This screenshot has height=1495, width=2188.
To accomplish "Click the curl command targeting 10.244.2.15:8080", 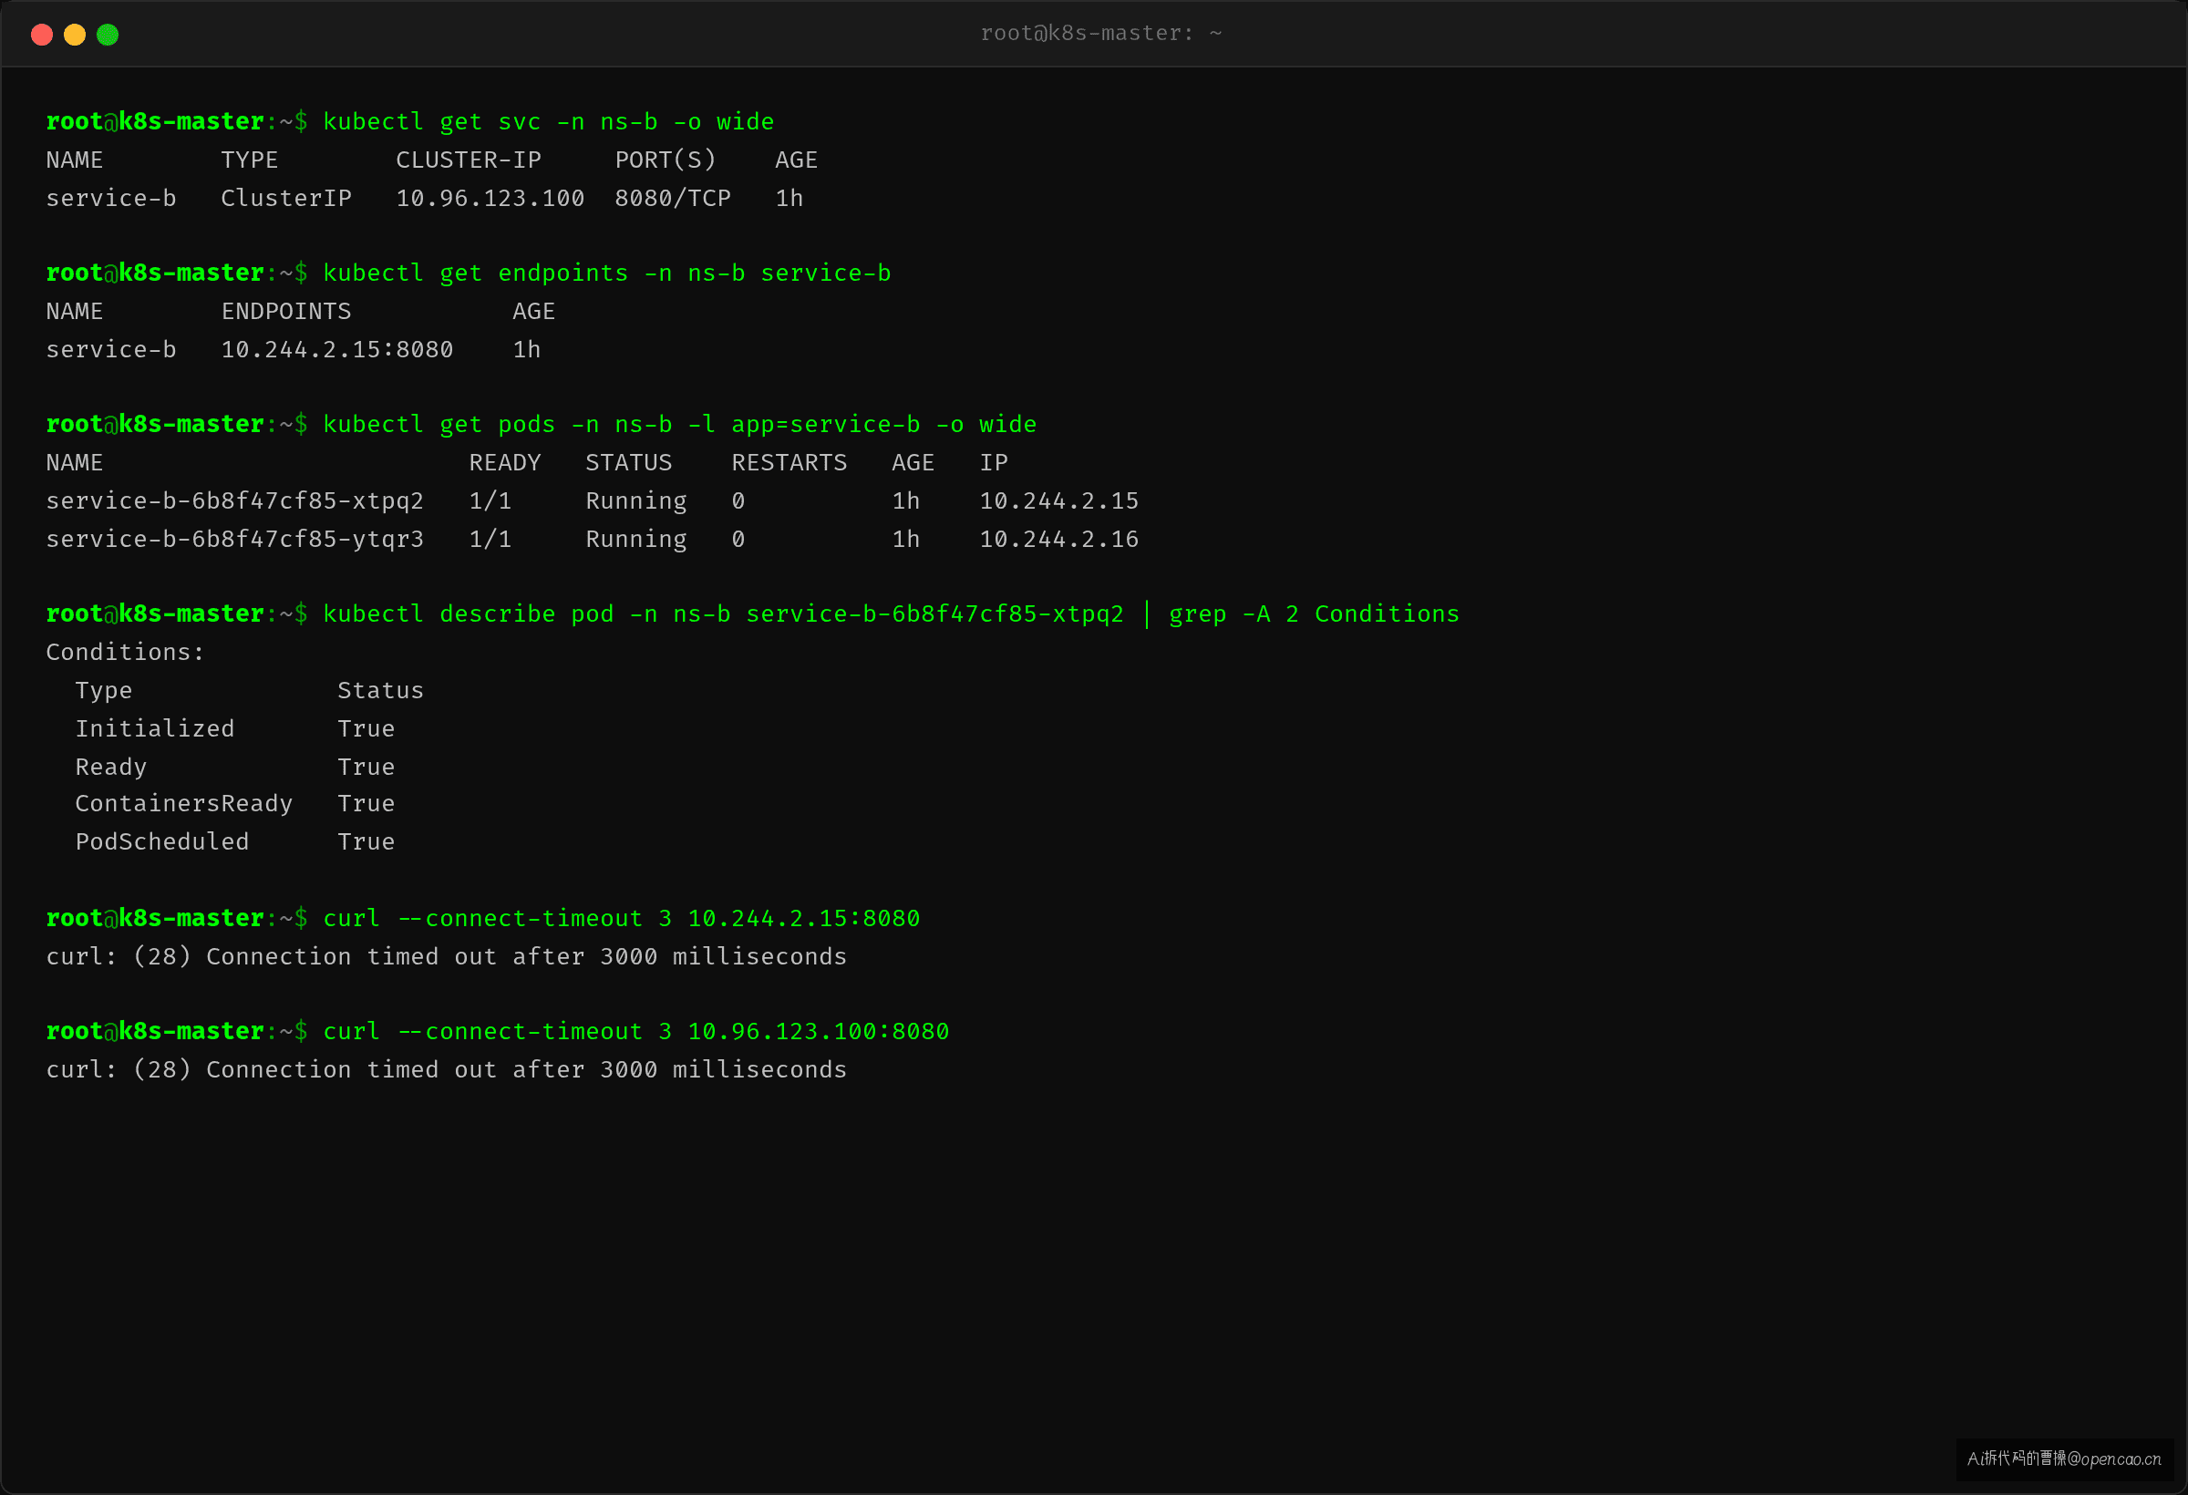I will pos(621,919).
